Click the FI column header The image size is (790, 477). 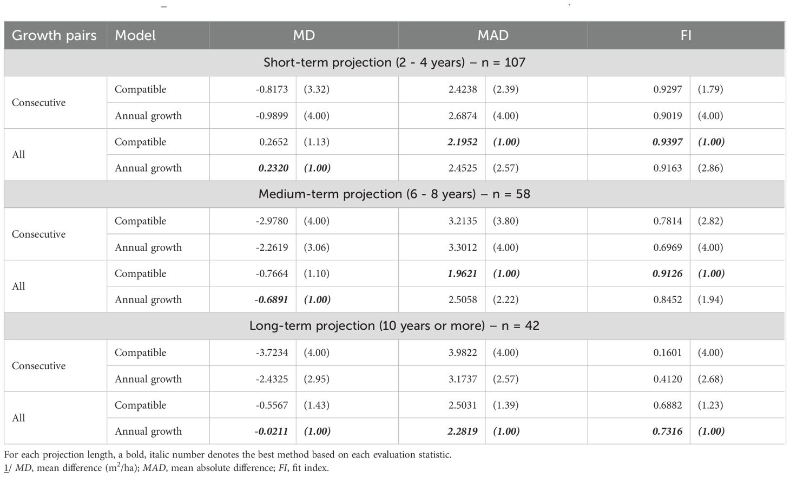tap(686, 36)
